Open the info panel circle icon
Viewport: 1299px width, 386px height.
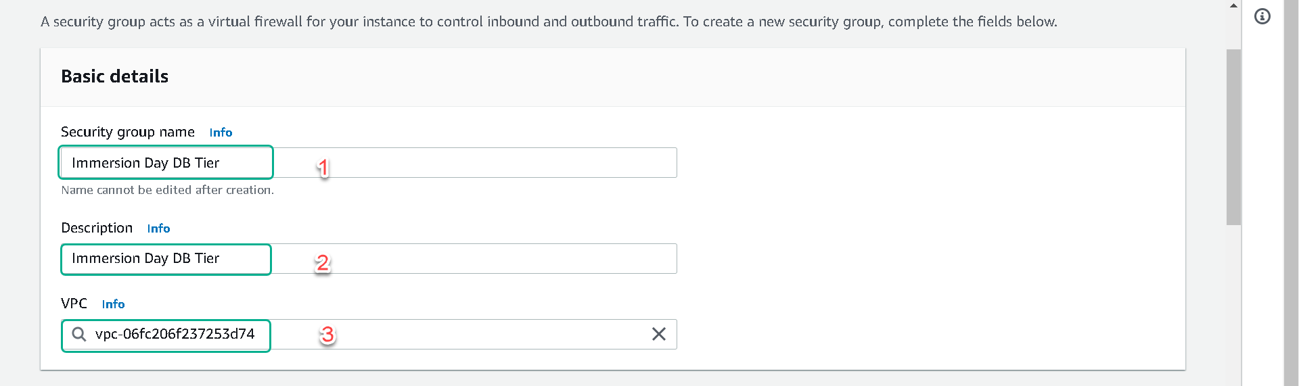point(1262,16)
